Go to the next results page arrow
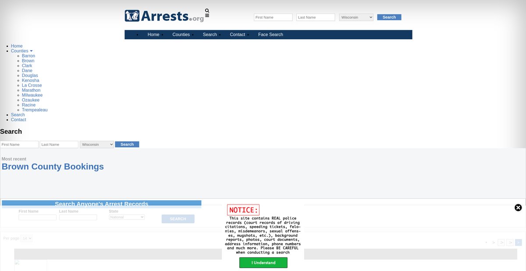 (519, 242)
